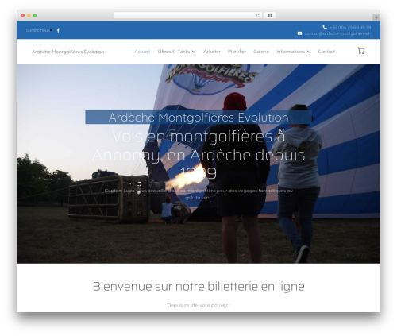Open the Facebook page icon

pos(58,30)
